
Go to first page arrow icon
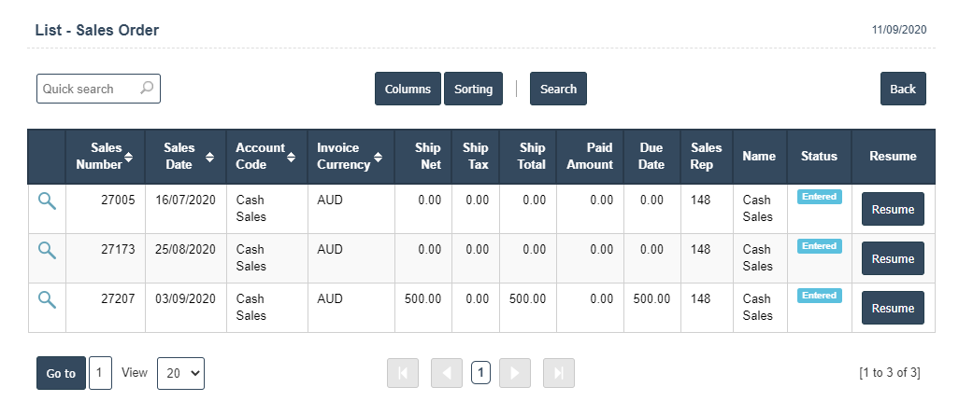coord(403,373)
